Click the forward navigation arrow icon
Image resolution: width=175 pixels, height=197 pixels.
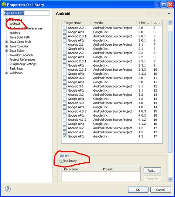(x=159, y=13)
